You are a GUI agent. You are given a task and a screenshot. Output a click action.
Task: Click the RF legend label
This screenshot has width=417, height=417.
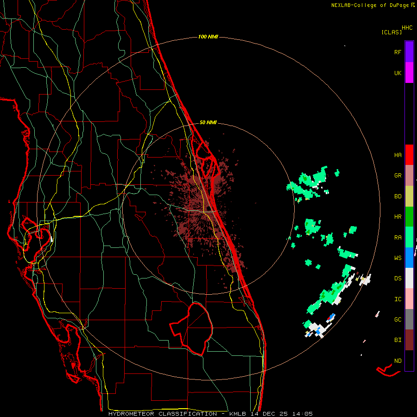tap(398, 52)
